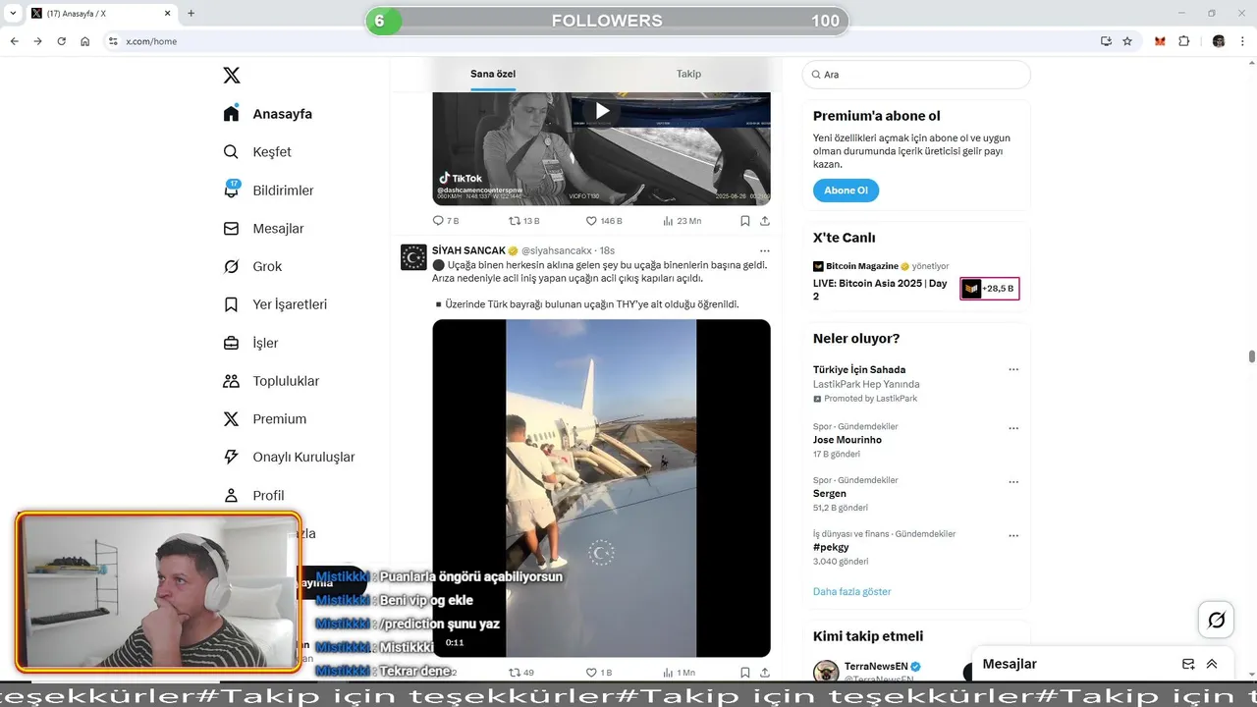Screen dimensions: 1257x707
Task: Open Türkiye İçin Sahada promoted trend
Action: click(859, 370)
